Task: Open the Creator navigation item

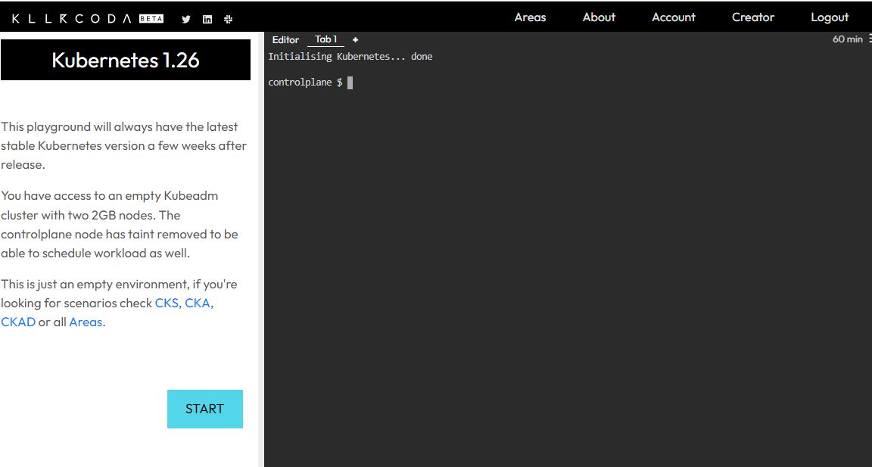Action: 753,17
